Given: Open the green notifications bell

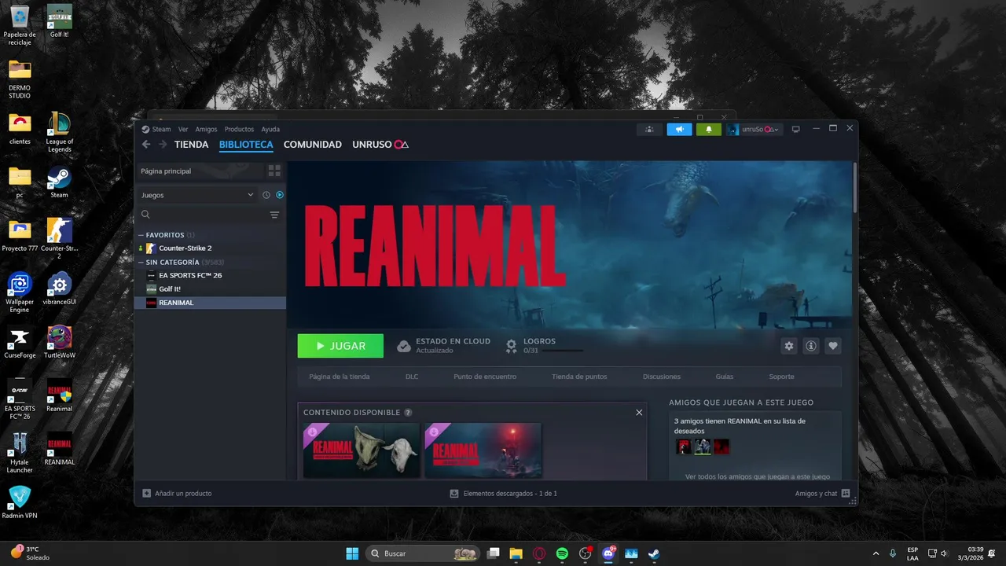Looking at the screenshot, I should point(708,130).
